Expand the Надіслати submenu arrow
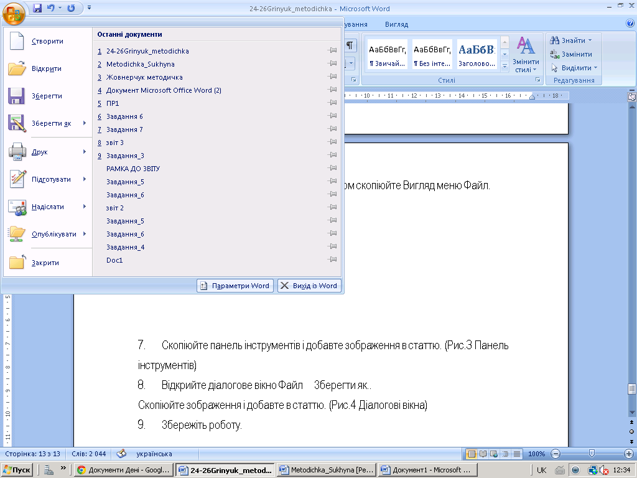This screenshot has width=637, height=478. pyautogui.click(x=85, y=207)
